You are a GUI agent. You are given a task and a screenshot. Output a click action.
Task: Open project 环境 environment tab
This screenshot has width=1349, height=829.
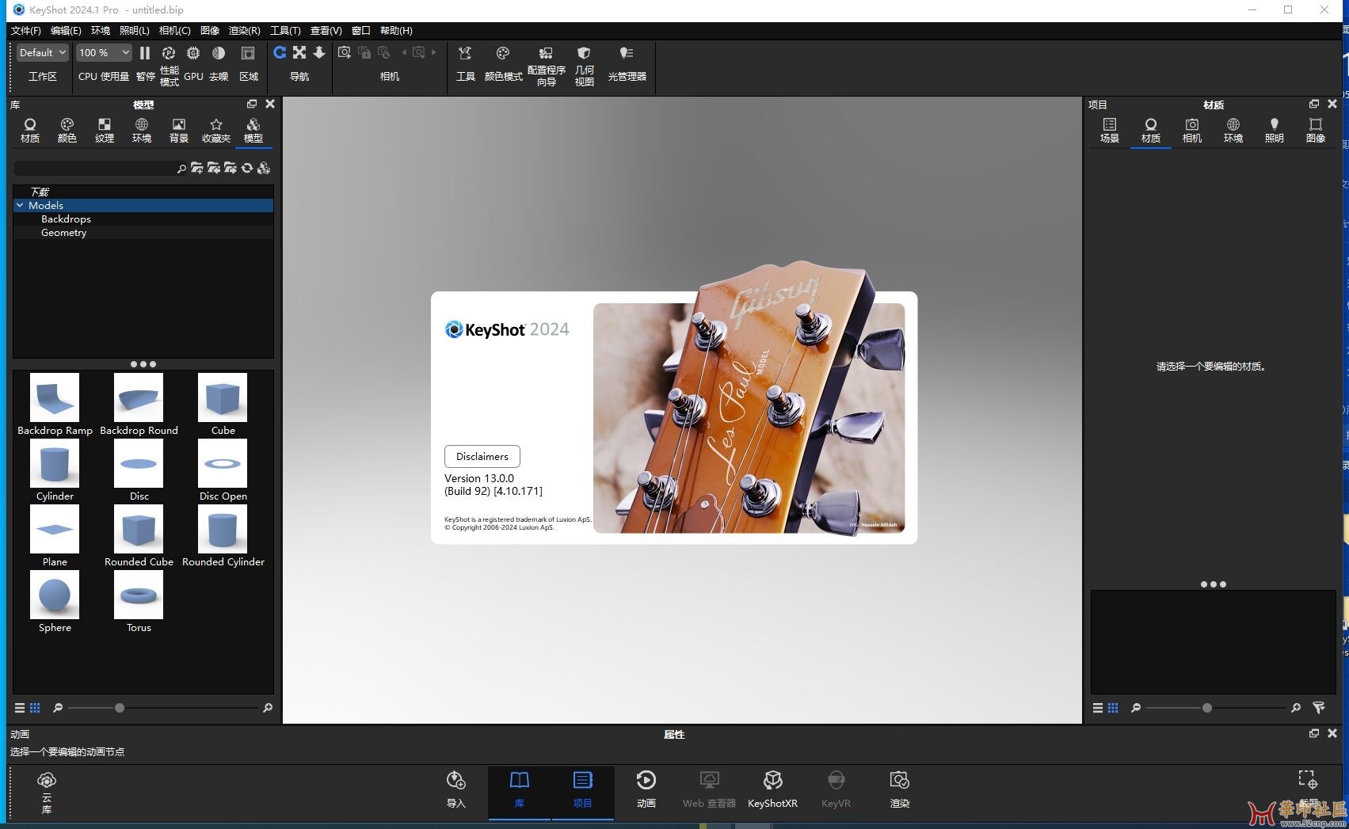coord(1233,131)
